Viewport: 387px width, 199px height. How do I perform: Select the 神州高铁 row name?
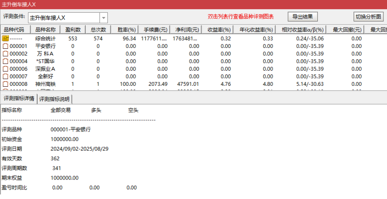point(45,84)
